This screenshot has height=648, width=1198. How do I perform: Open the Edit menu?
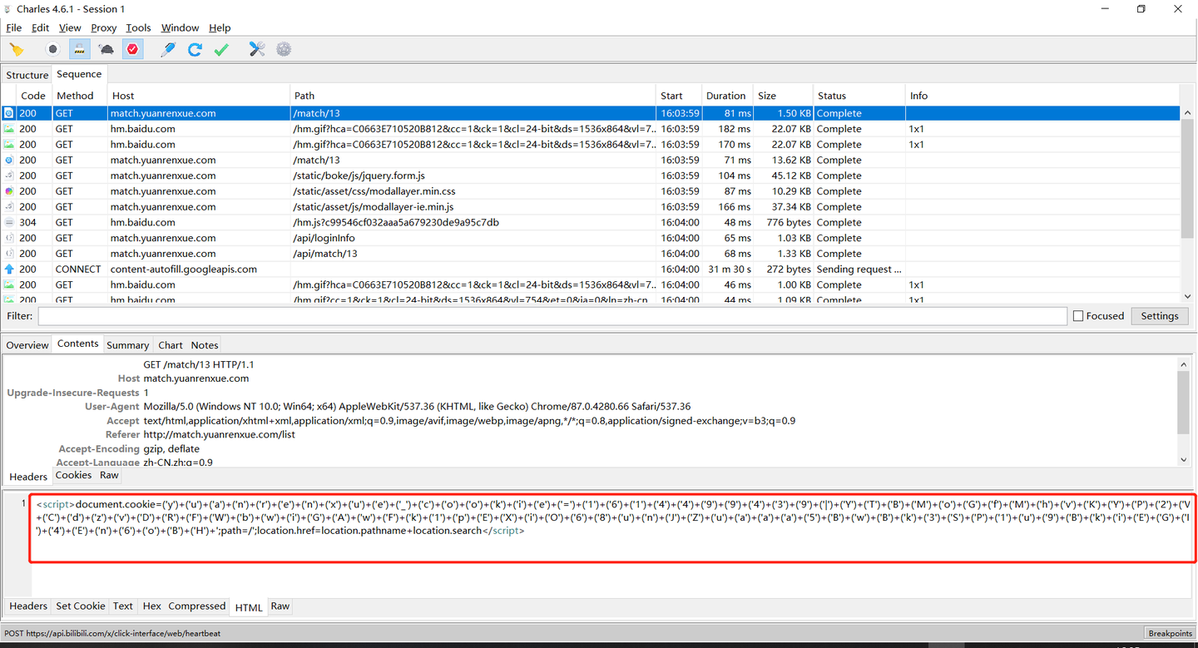tap(40, 27)
